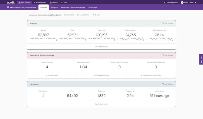Image resolution: width=203 pixels, height=119 pixels.
Task: Click Browse results in the Analytics panel
Action: click(101, 47)
